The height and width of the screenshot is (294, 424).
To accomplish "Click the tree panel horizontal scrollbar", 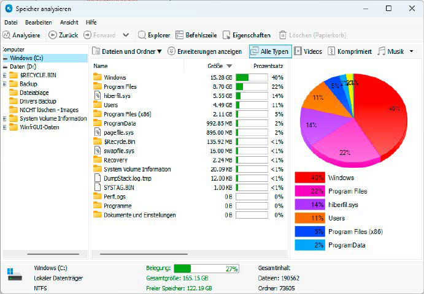I will [53, 254].
